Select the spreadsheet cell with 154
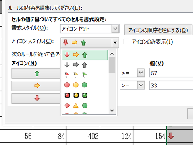Viewport: 193px width, 145px height. 150,136
